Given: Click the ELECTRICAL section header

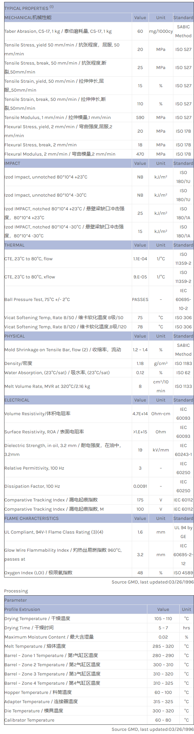Looking at the screenshot, I should [17, 400].
